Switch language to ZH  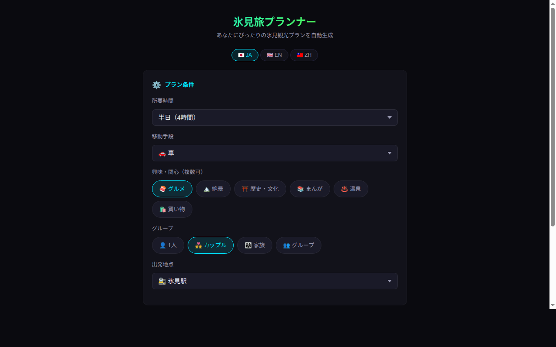click(304, 55)
